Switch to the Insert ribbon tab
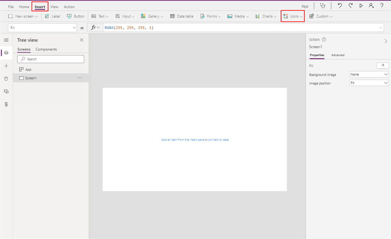This screenshot has height=239, width=391. click(40, 6)
